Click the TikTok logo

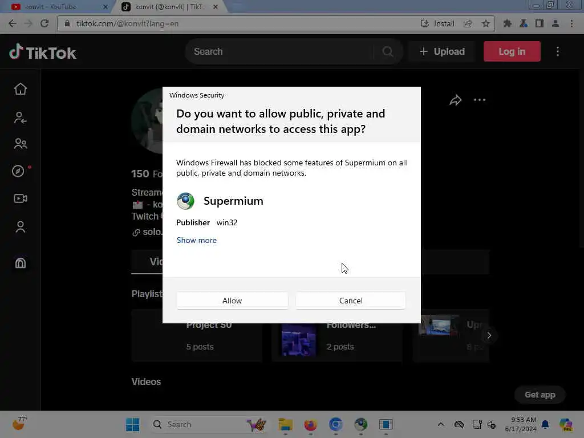(42, 52)
